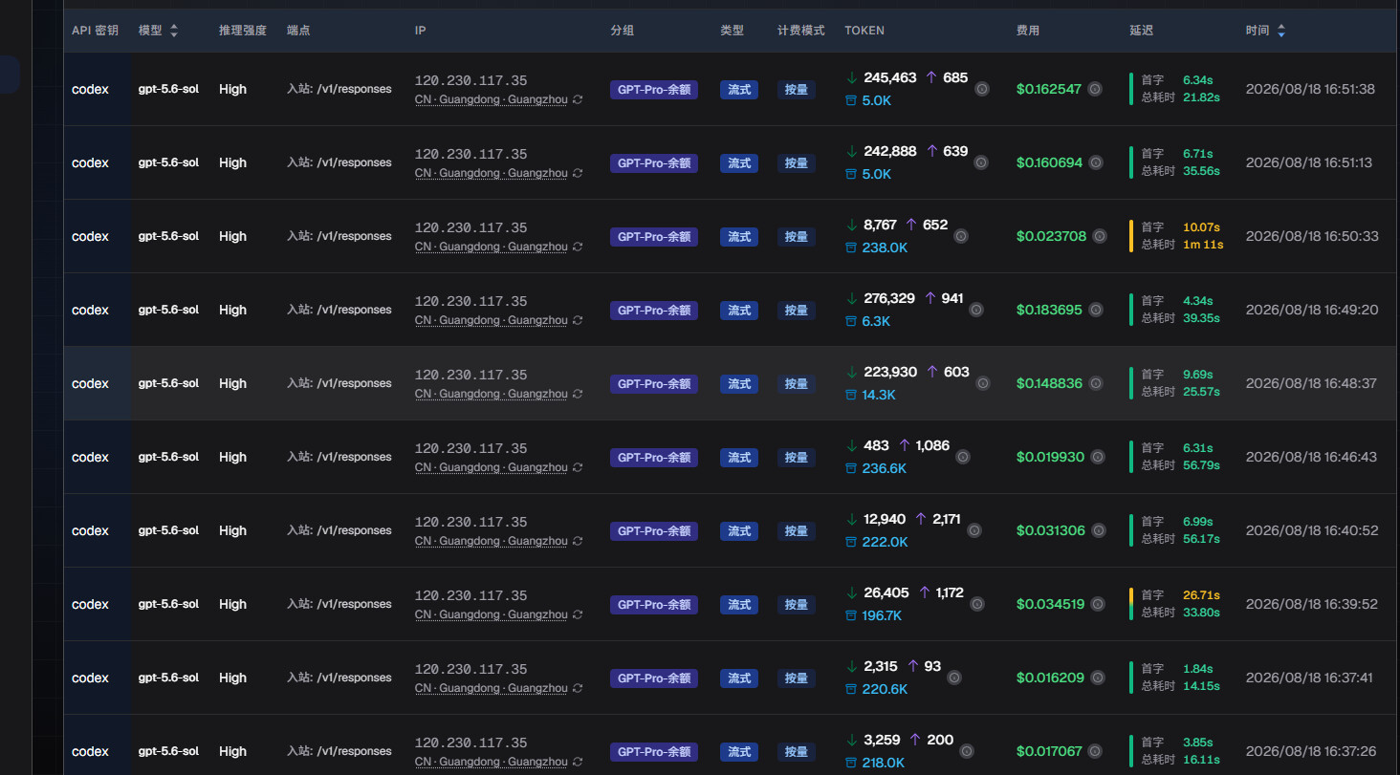
Task: Open token details icon beside 245,463 tokens
Action: tap(982, 89)
